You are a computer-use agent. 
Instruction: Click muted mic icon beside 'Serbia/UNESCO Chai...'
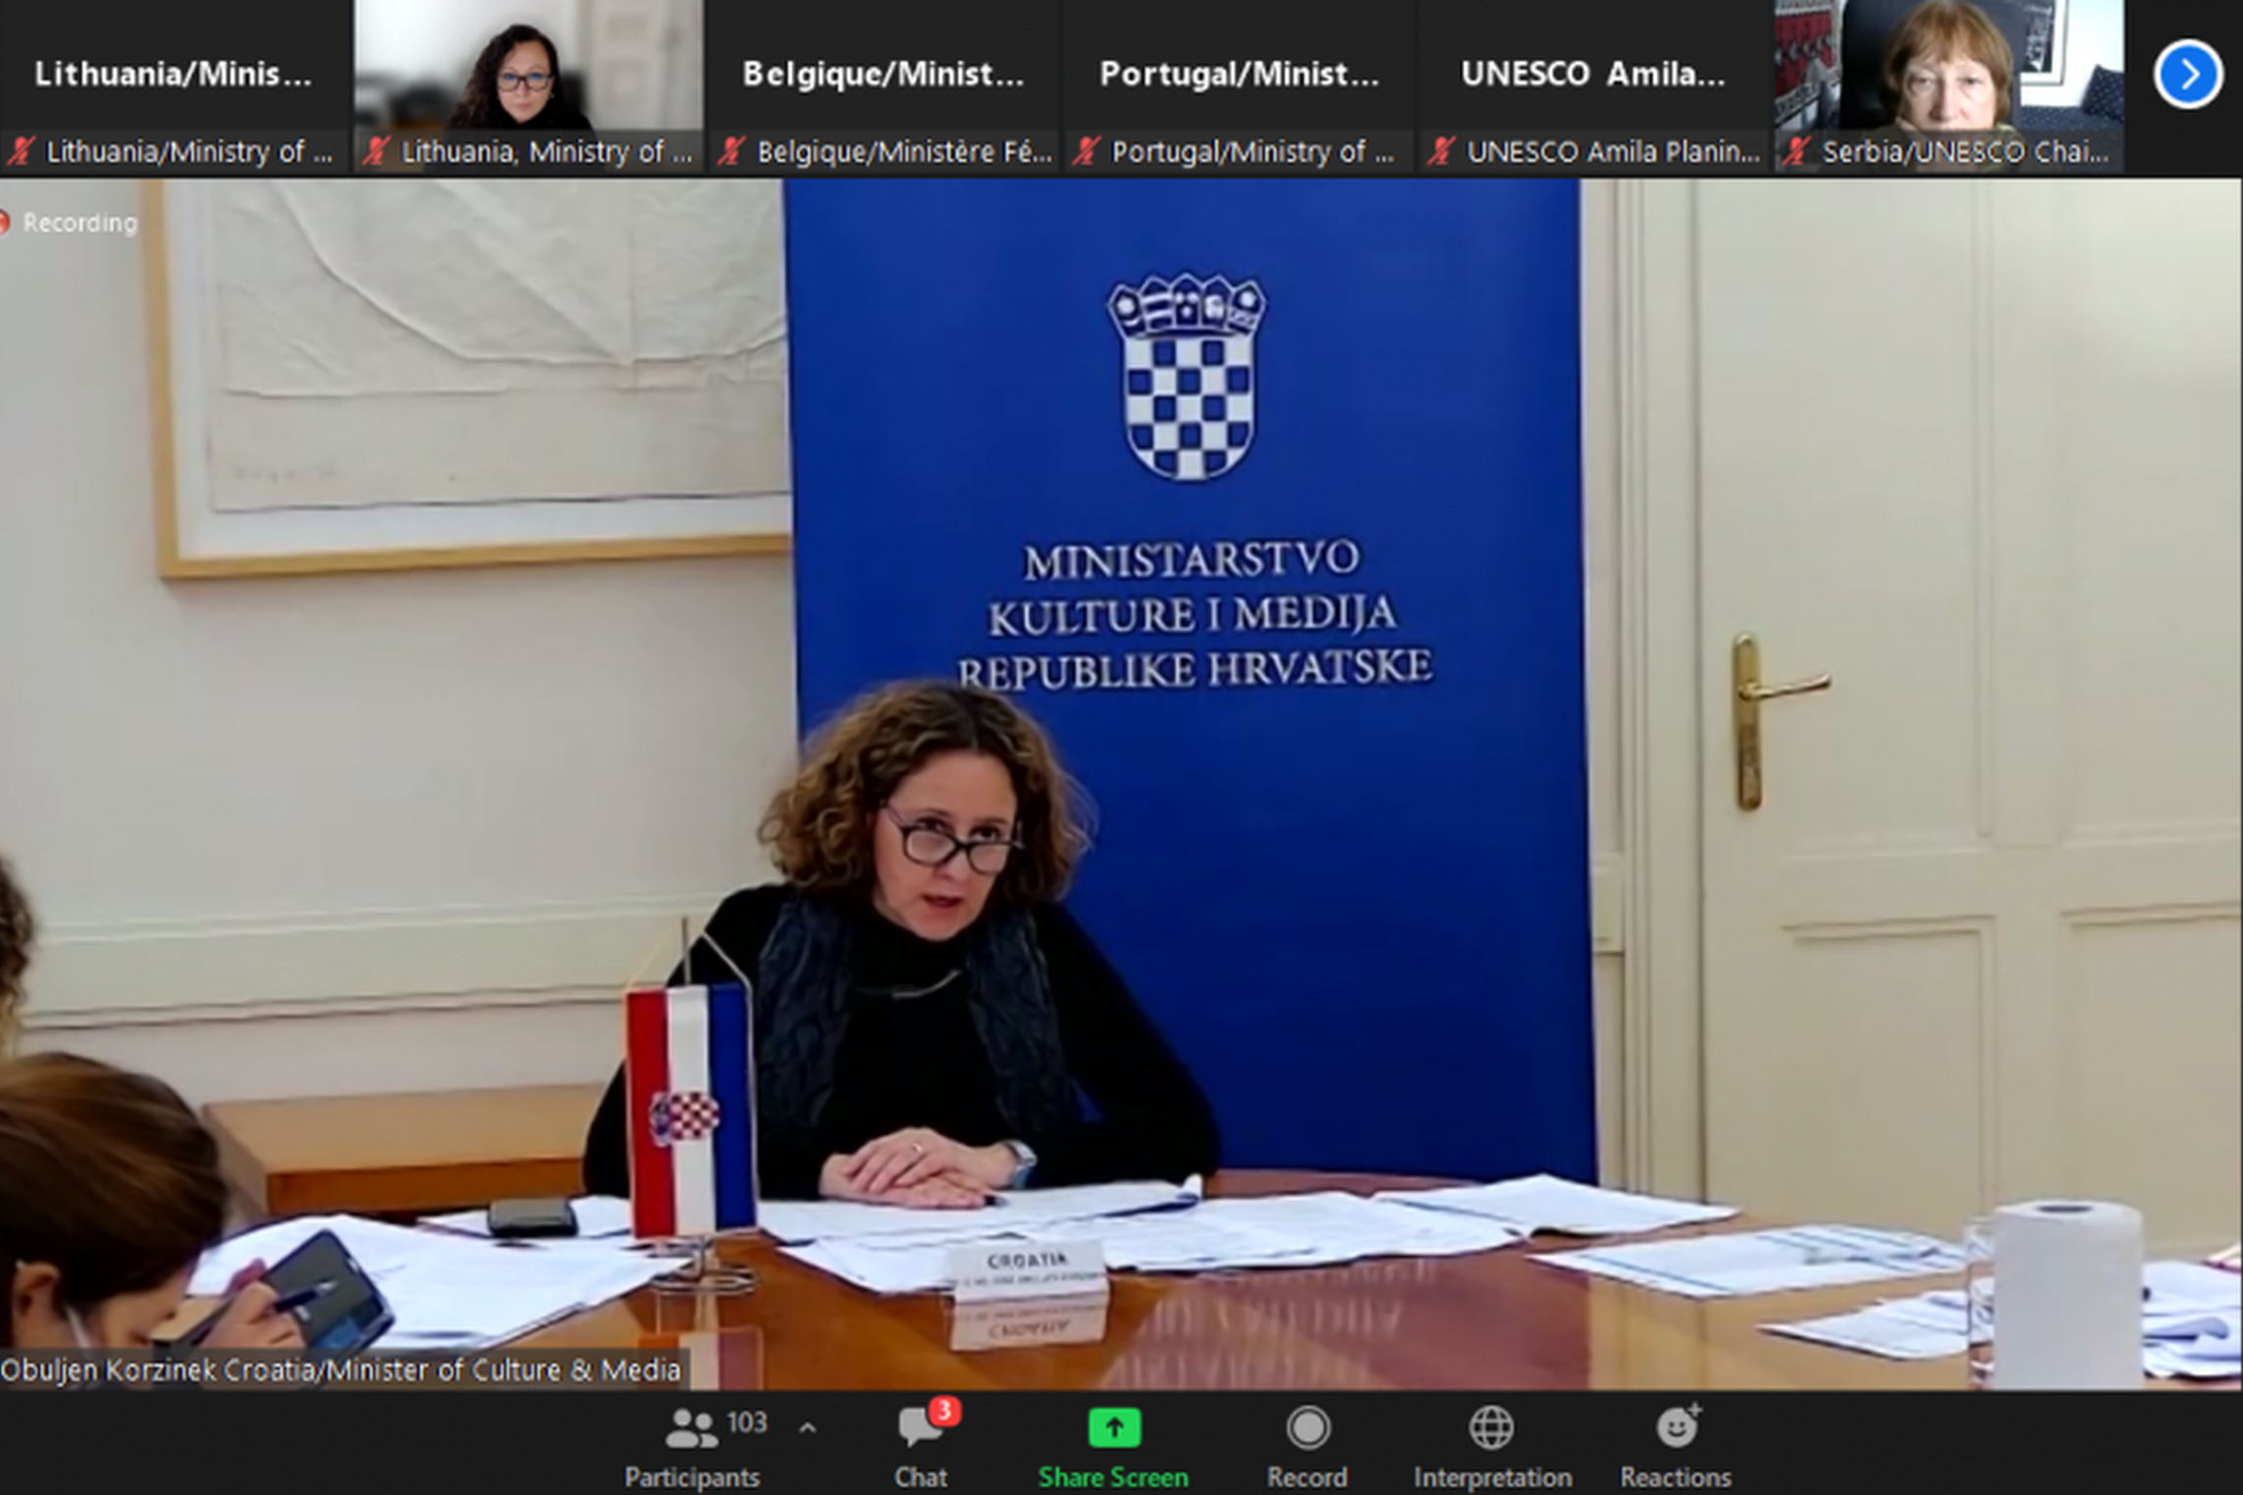point(1797,151)
